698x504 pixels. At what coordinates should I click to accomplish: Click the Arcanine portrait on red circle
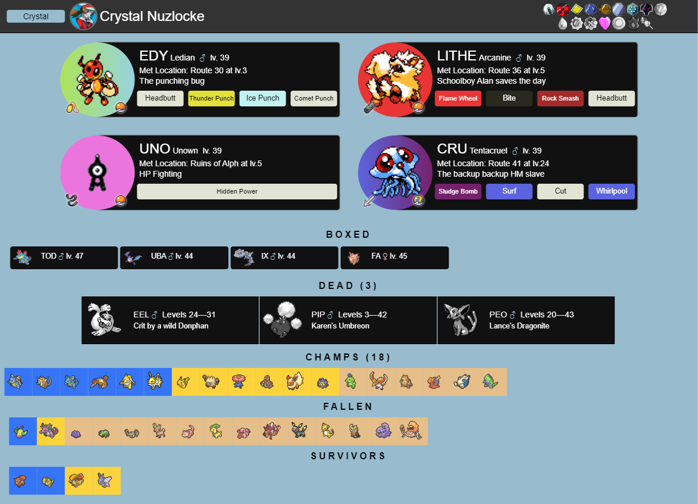(396, 80)
